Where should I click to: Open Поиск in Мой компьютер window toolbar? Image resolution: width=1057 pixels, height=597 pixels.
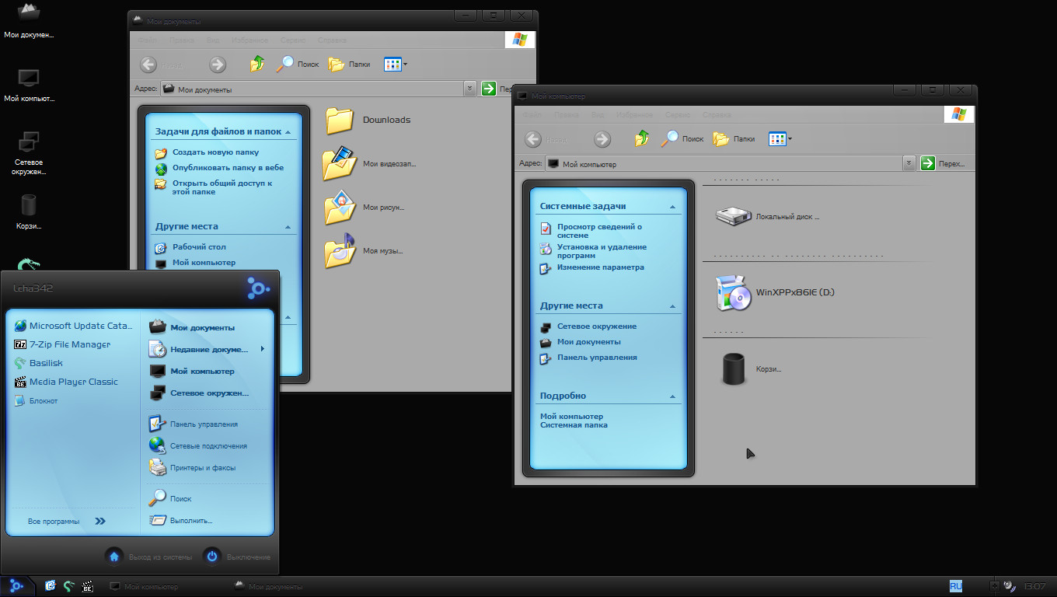point(682,139)
